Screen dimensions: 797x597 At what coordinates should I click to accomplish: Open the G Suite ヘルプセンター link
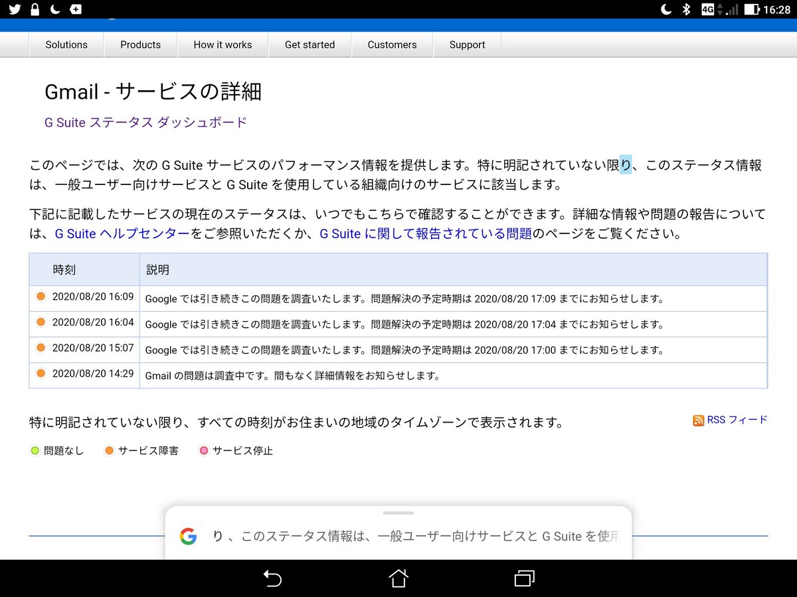coord(122,233)
